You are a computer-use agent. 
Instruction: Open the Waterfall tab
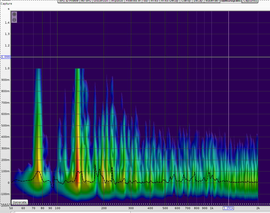coord(212,1)
